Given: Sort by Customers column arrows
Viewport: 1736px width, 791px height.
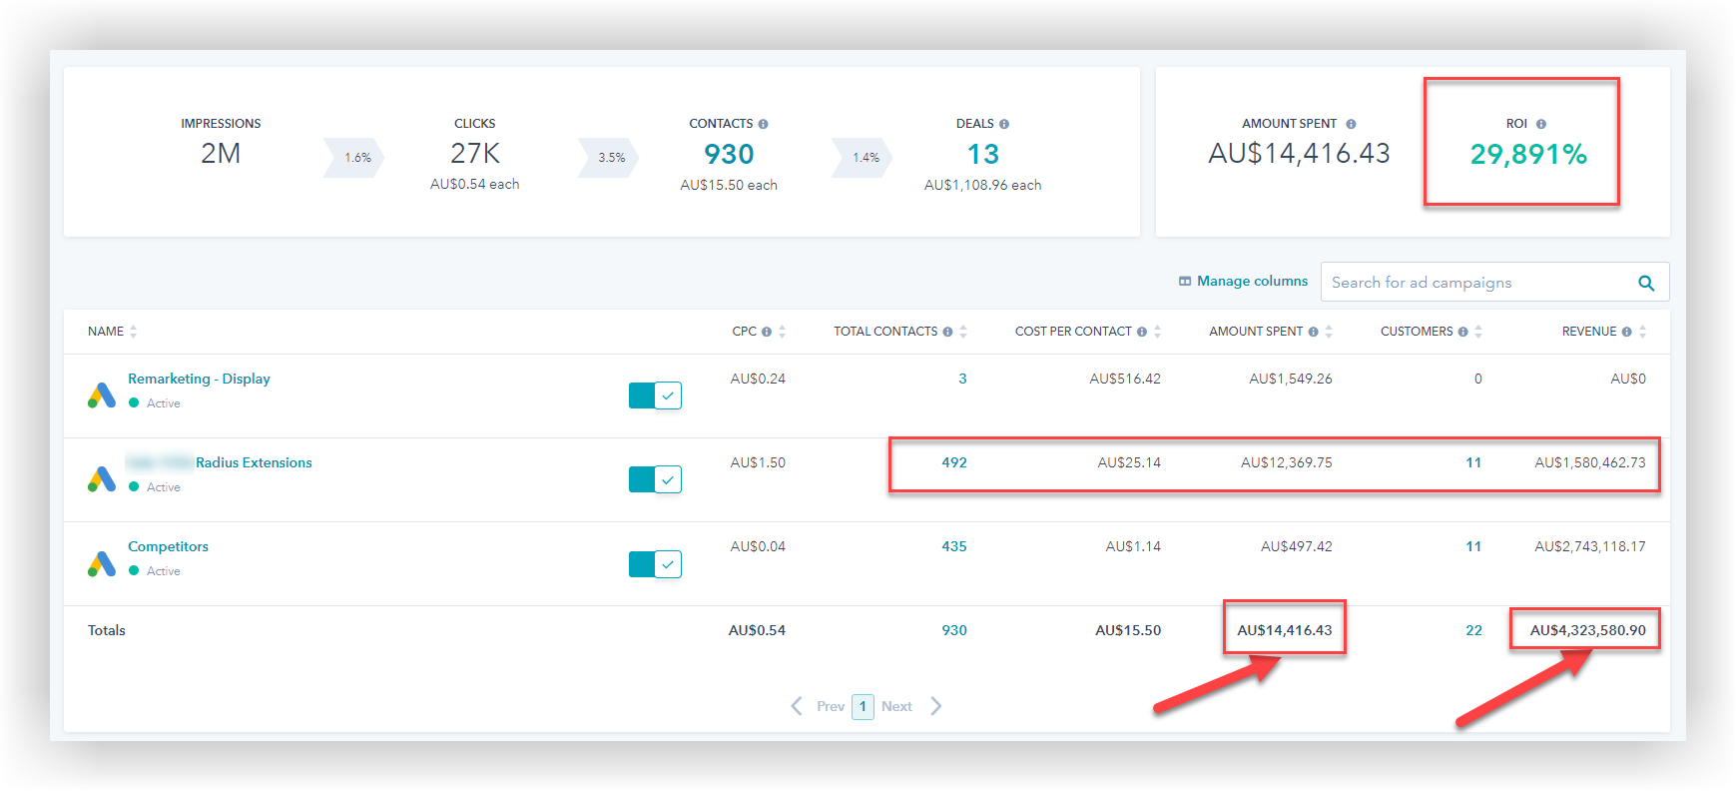Looking at the screenshot, I should (x=1478, y=332).
